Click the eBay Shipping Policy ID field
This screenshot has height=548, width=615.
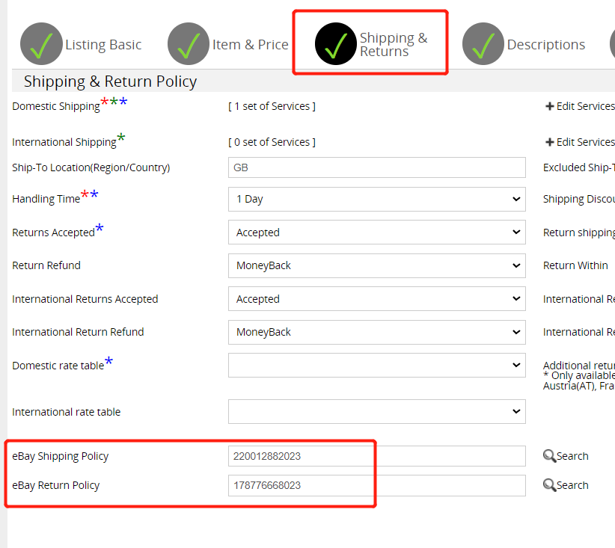click(x=377, y=456)
